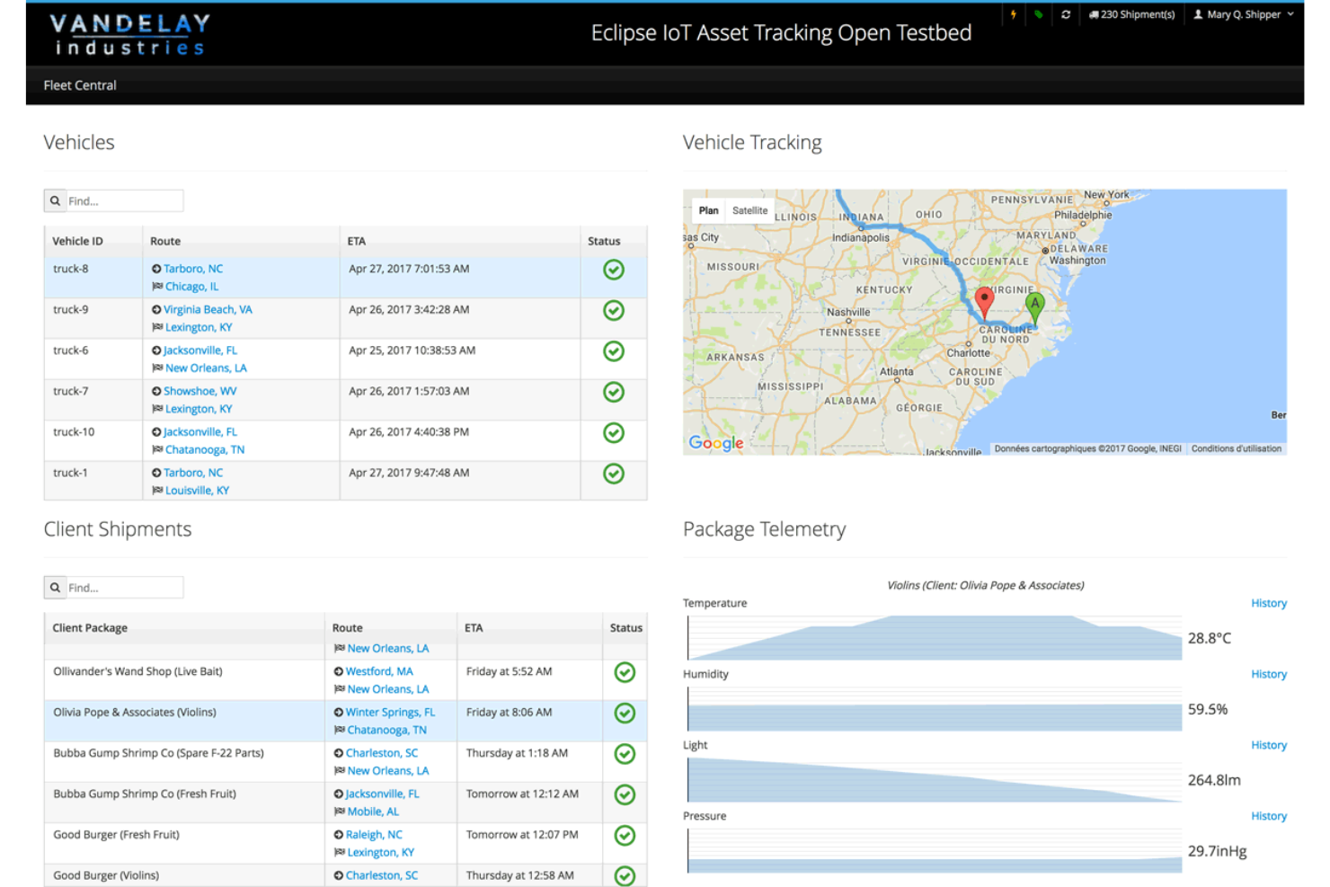The image size is (1330, 887).
Task: Click the lightning bolt status icon
Action: [1013, 13]
